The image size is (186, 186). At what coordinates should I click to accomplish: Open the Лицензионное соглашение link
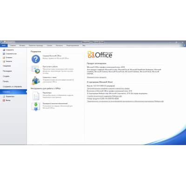point(126,101)
